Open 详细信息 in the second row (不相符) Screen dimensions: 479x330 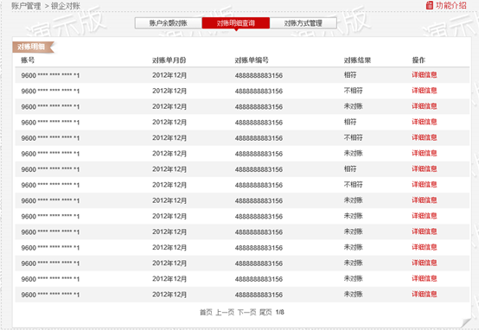[x=425, y=91]
